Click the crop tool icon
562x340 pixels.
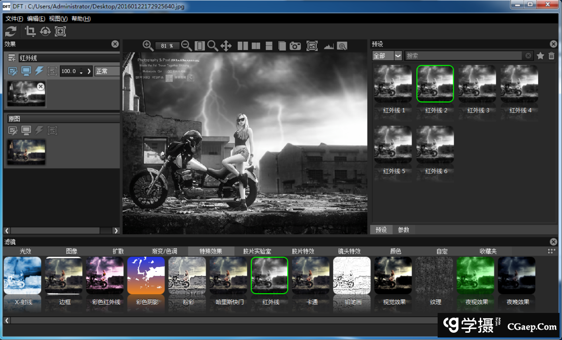click(31, 32)
